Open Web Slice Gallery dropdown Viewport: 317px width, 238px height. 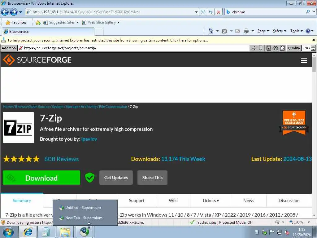(101, 22)
